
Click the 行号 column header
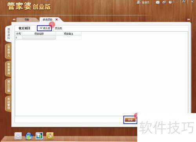point(18,34)
